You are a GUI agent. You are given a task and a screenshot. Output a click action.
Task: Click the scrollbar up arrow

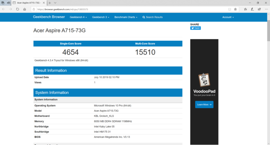(x=269, y=14)
